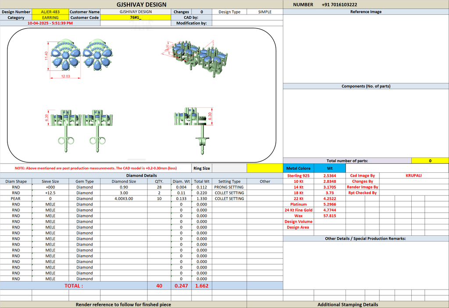449x308 pixels.
Task: Click the yellow Customer Code value 76#1_
Action: click(x=136, y=17)
